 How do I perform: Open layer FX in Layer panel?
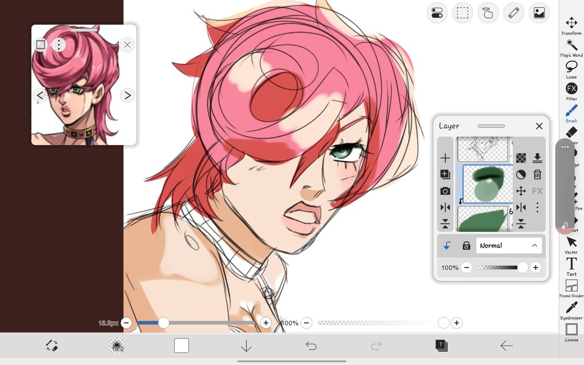tap(537, 191)
